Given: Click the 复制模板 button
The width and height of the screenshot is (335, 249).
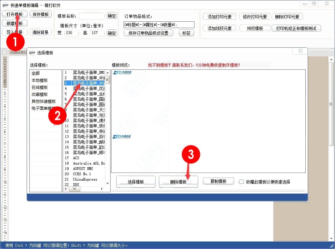Looking at the screenshot, I should (218, 181).
